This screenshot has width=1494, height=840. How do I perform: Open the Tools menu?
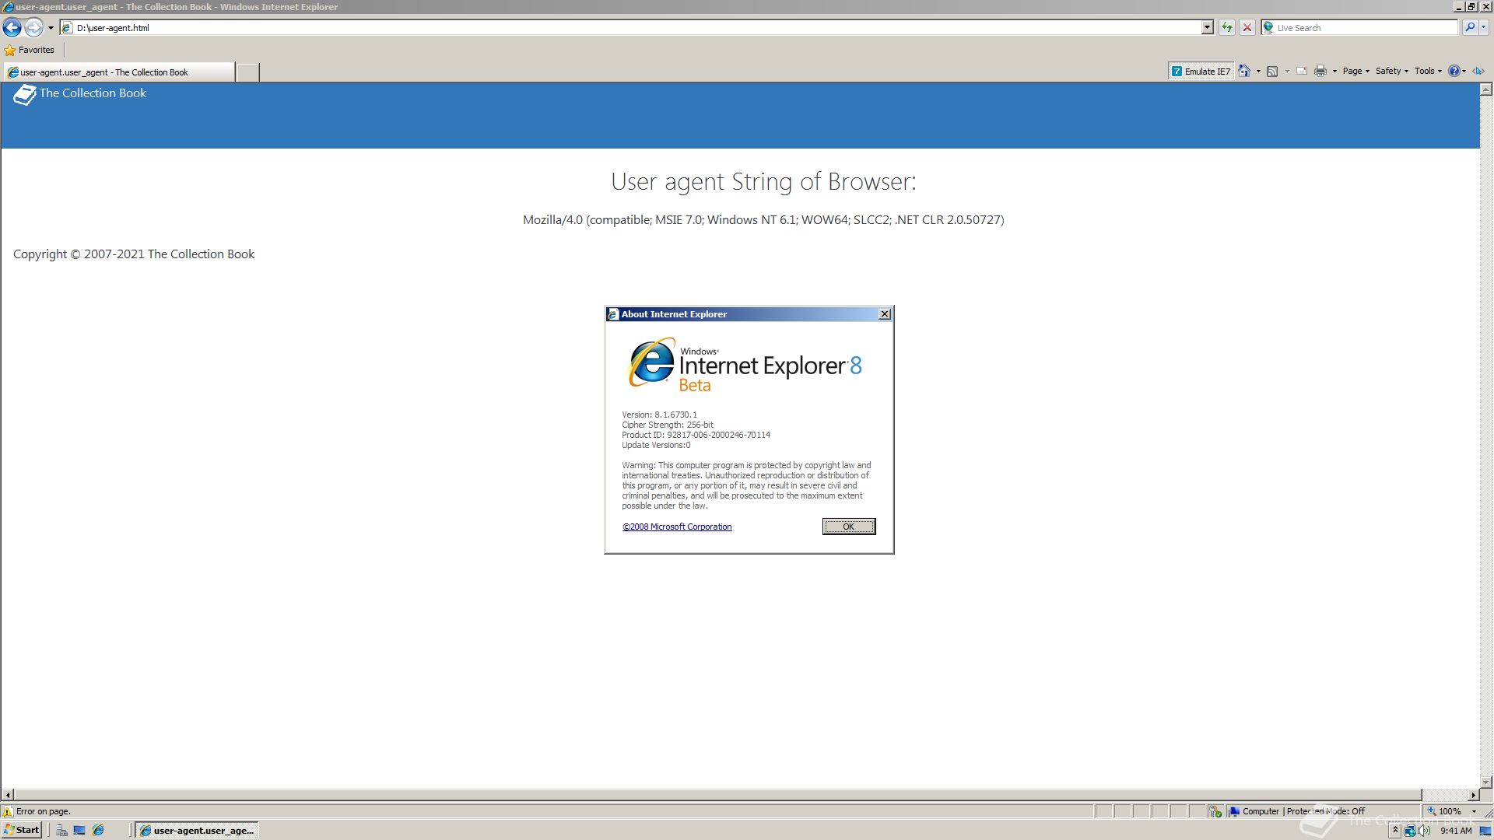click(1428, 71)
